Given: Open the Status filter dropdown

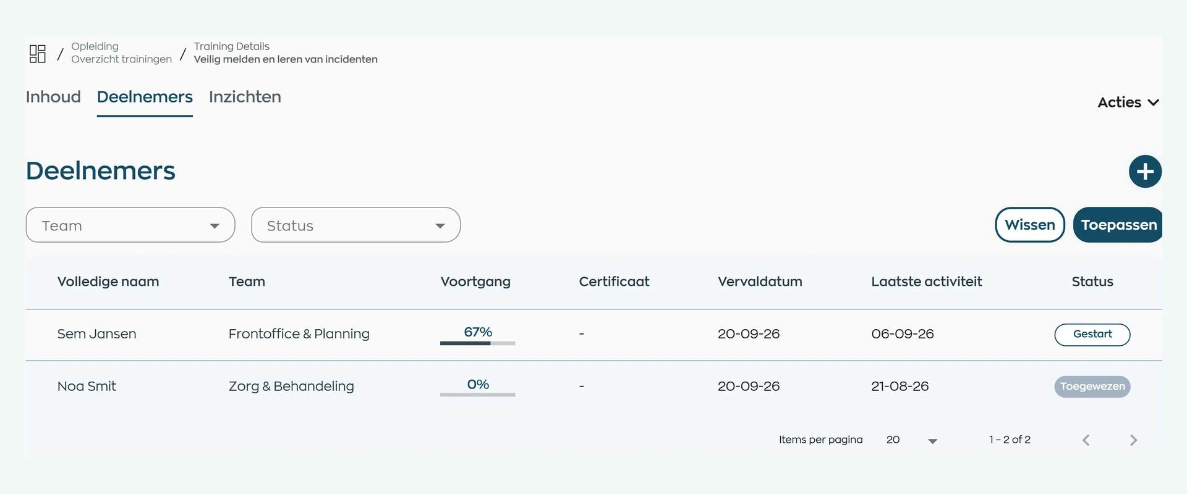Looking at the screenshot, I should click(x=356, y=225).
